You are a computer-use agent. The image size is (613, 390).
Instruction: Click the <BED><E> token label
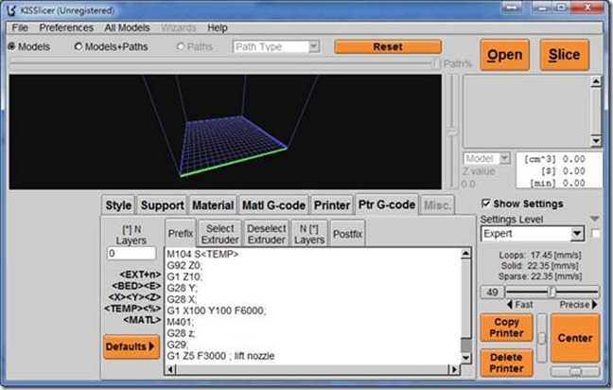[x=136, y=286]
